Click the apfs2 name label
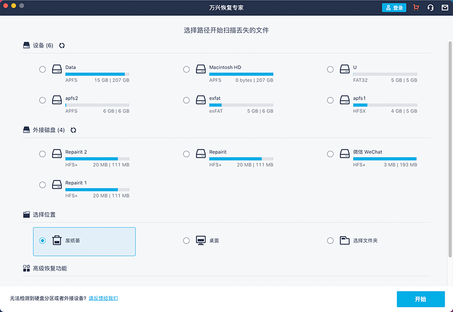This screenshot has width=453, height=312. [72, 98]
